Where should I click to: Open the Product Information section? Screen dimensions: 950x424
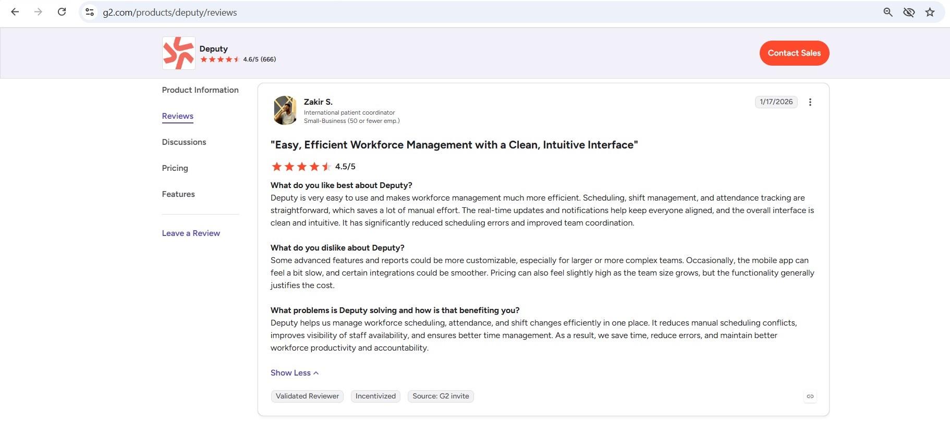pyautogui.click(x=200, y=90)
